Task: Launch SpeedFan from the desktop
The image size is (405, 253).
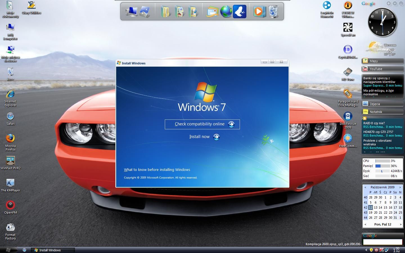Action: 348,30
